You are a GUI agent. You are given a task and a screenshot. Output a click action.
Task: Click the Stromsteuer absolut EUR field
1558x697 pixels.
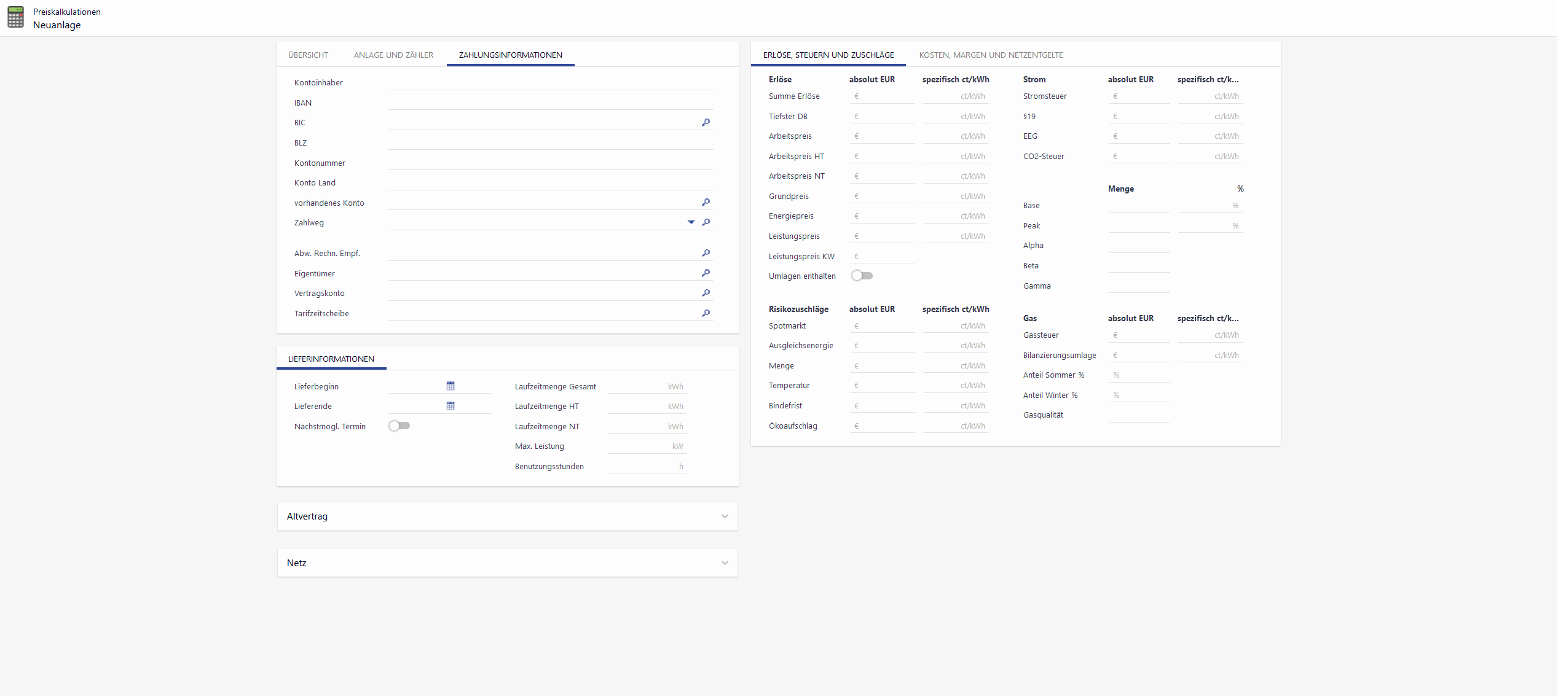(x=1140, y=96)
